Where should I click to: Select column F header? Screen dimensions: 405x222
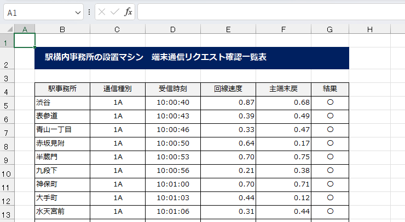pos(283,29)
